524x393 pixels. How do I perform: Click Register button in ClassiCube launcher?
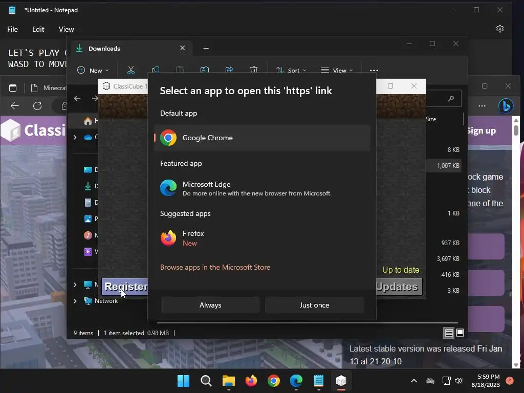point(125,287)
